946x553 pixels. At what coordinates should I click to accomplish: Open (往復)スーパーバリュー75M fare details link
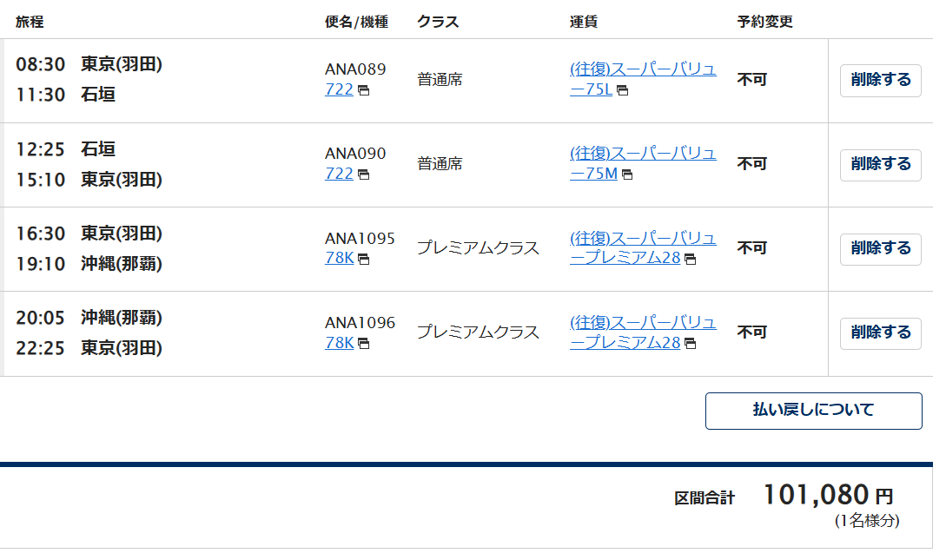coord(643,163)
